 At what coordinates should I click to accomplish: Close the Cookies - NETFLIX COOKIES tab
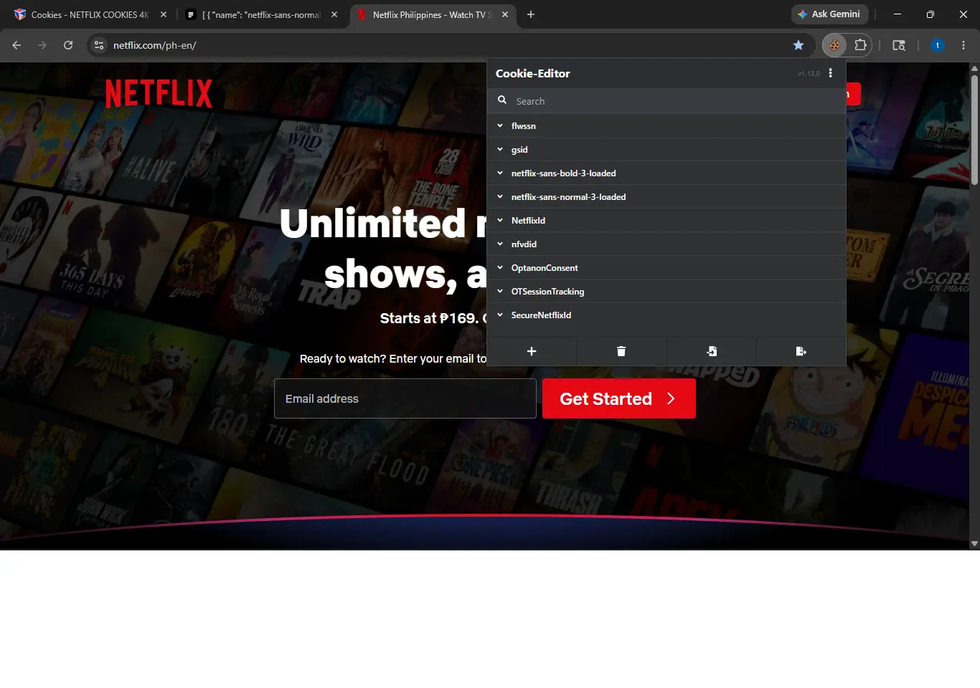pos(164,14)
